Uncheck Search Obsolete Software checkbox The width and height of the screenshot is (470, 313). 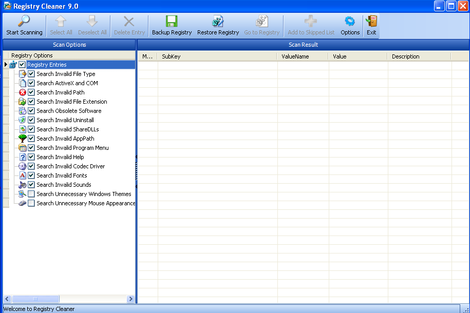[x=31, y=111]
